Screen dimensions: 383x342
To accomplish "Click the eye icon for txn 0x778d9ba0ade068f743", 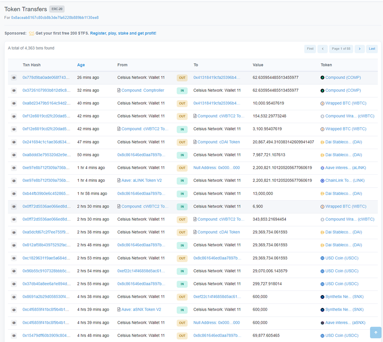I will [x=14, y=78].
